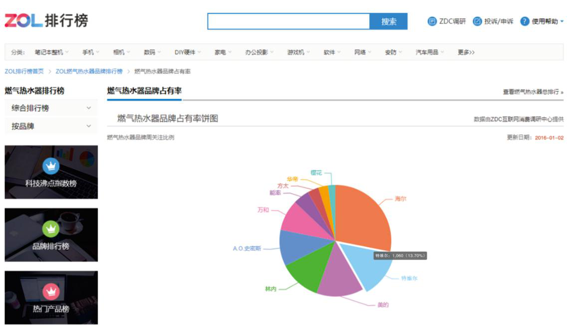Screen dimensions: 575x332
Task: Click the 使用帮助 question mark icon
Action: coord(525,21)
